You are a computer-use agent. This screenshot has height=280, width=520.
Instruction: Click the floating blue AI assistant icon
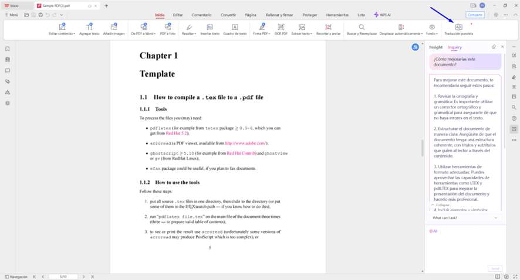coord(415,47)
